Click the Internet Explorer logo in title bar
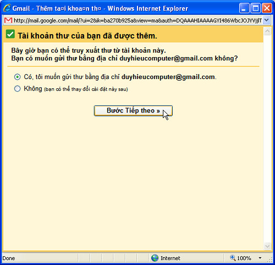This screenshot has height=265, width=275. click(7, 8)
